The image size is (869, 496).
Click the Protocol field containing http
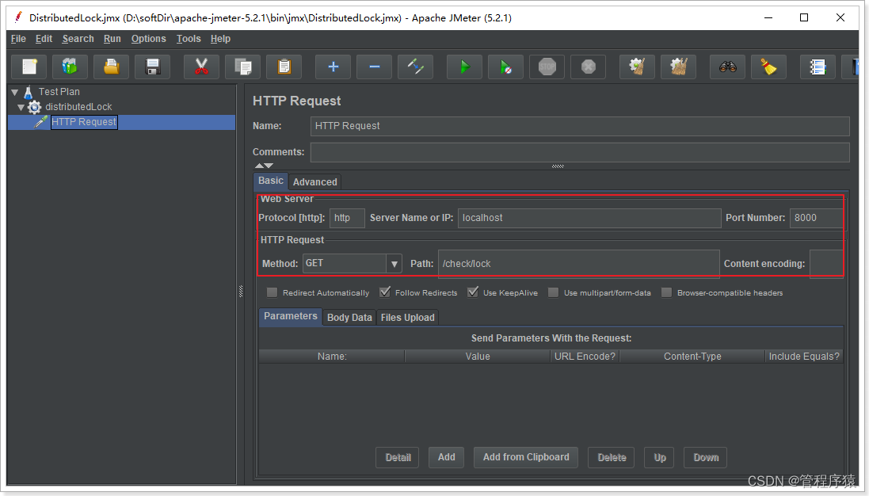348,218
